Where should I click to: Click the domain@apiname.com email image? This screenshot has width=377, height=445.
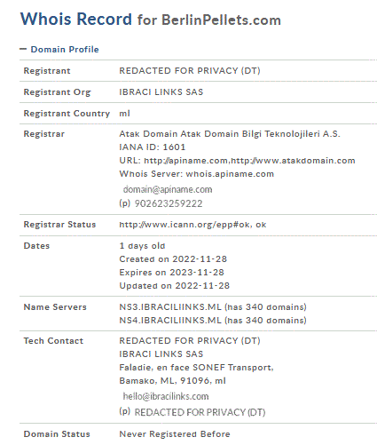168,189
